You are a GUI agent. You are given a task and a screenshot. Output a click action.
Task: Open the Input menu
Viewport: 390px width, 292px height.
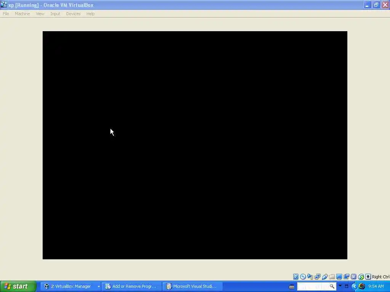[55, 14]
